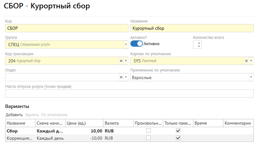The height and width of the screenshot is (145, 256).
Task: Increase Количество всего with up arrow
Action: [x=199, y=43]
